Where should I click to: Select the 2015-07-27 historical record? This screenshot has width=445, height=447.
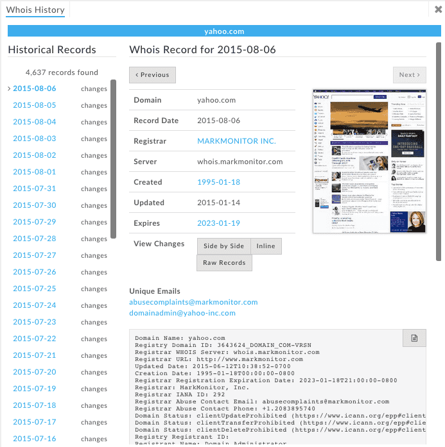pos(35,255)
